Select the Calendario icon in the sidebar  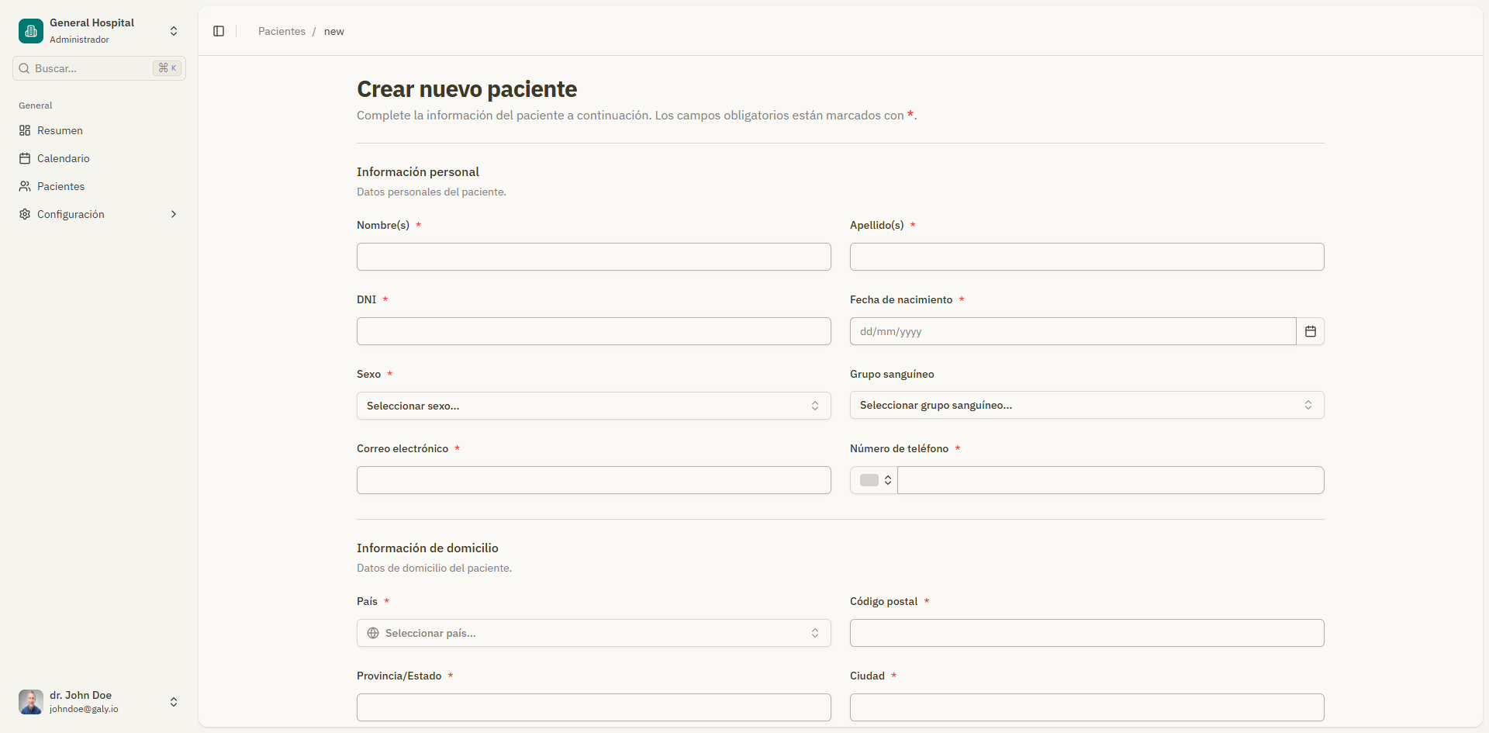point(25,158)
